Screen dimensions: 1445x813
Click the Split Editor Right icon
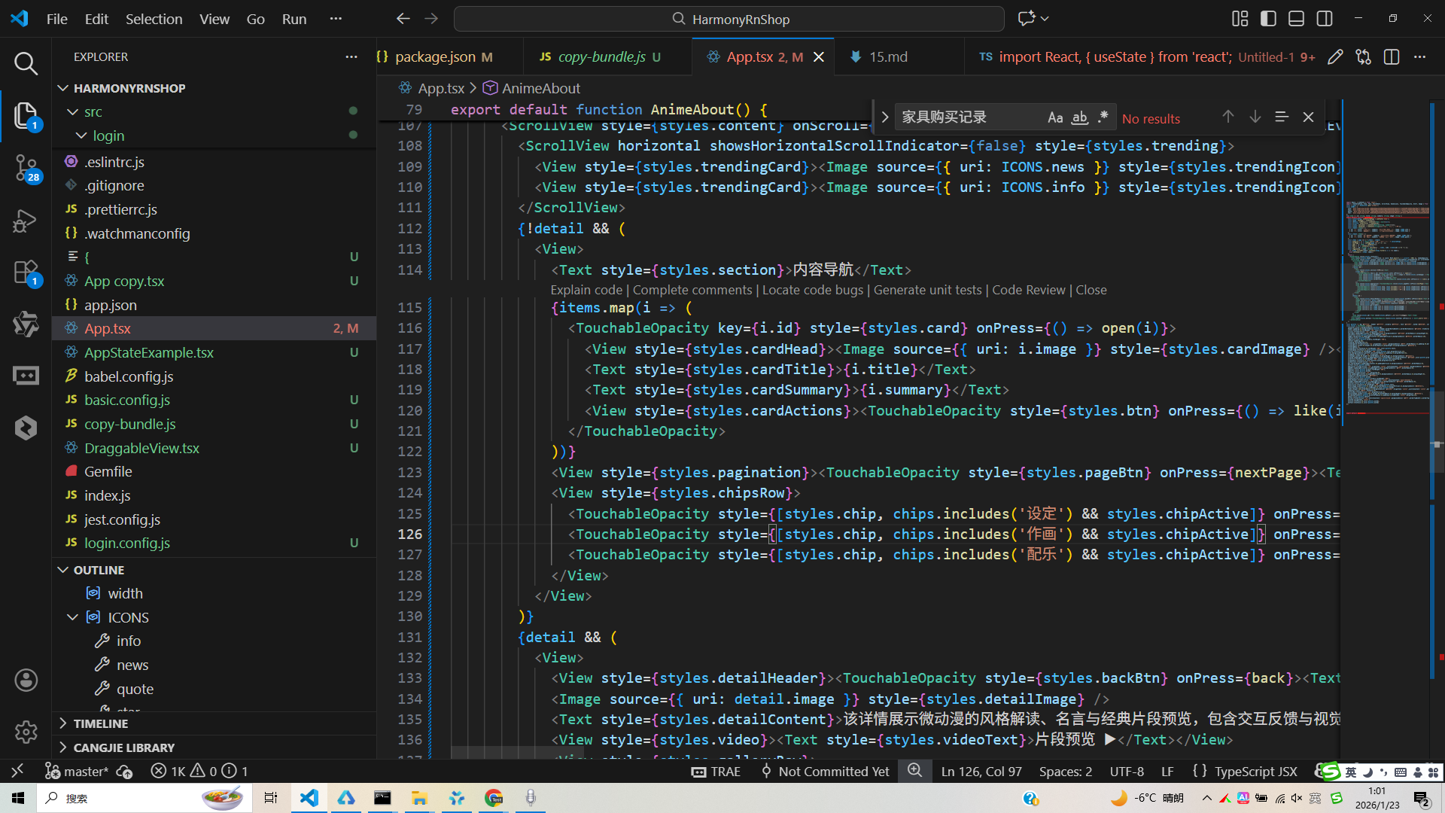(x=1392, y=57)
